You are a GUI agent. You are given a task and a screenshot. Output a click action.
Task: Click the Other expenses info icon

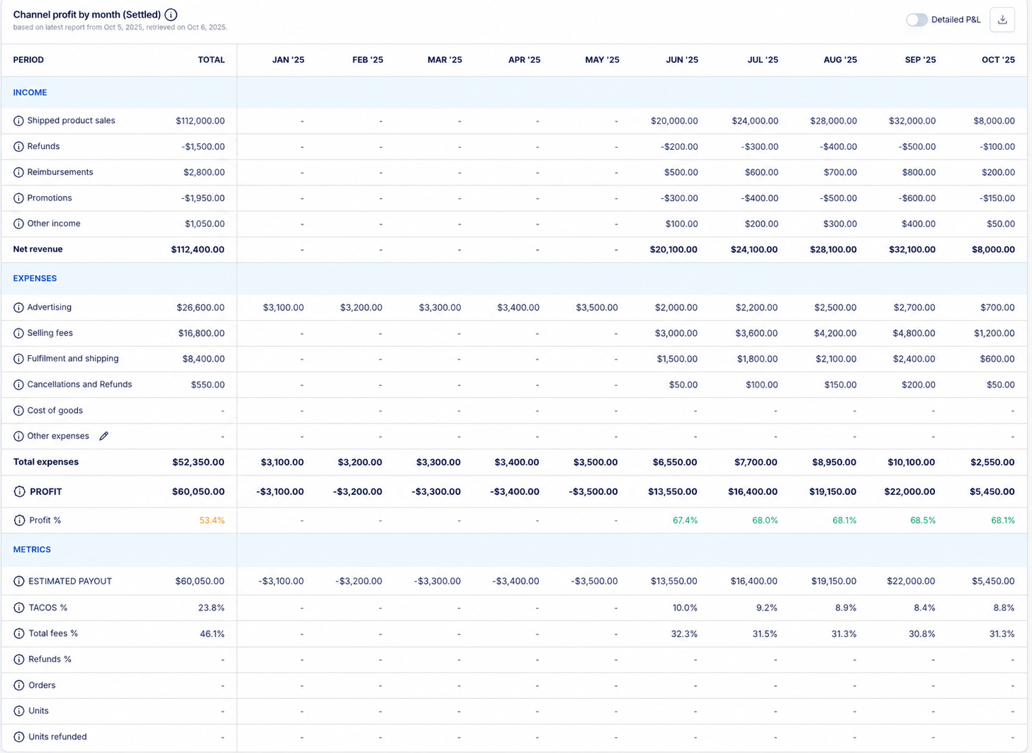point(19,437)
